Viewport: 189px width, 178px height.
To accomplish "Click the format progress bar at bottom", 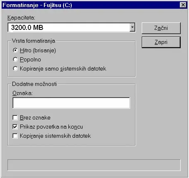I will click(x=94, y=165).
